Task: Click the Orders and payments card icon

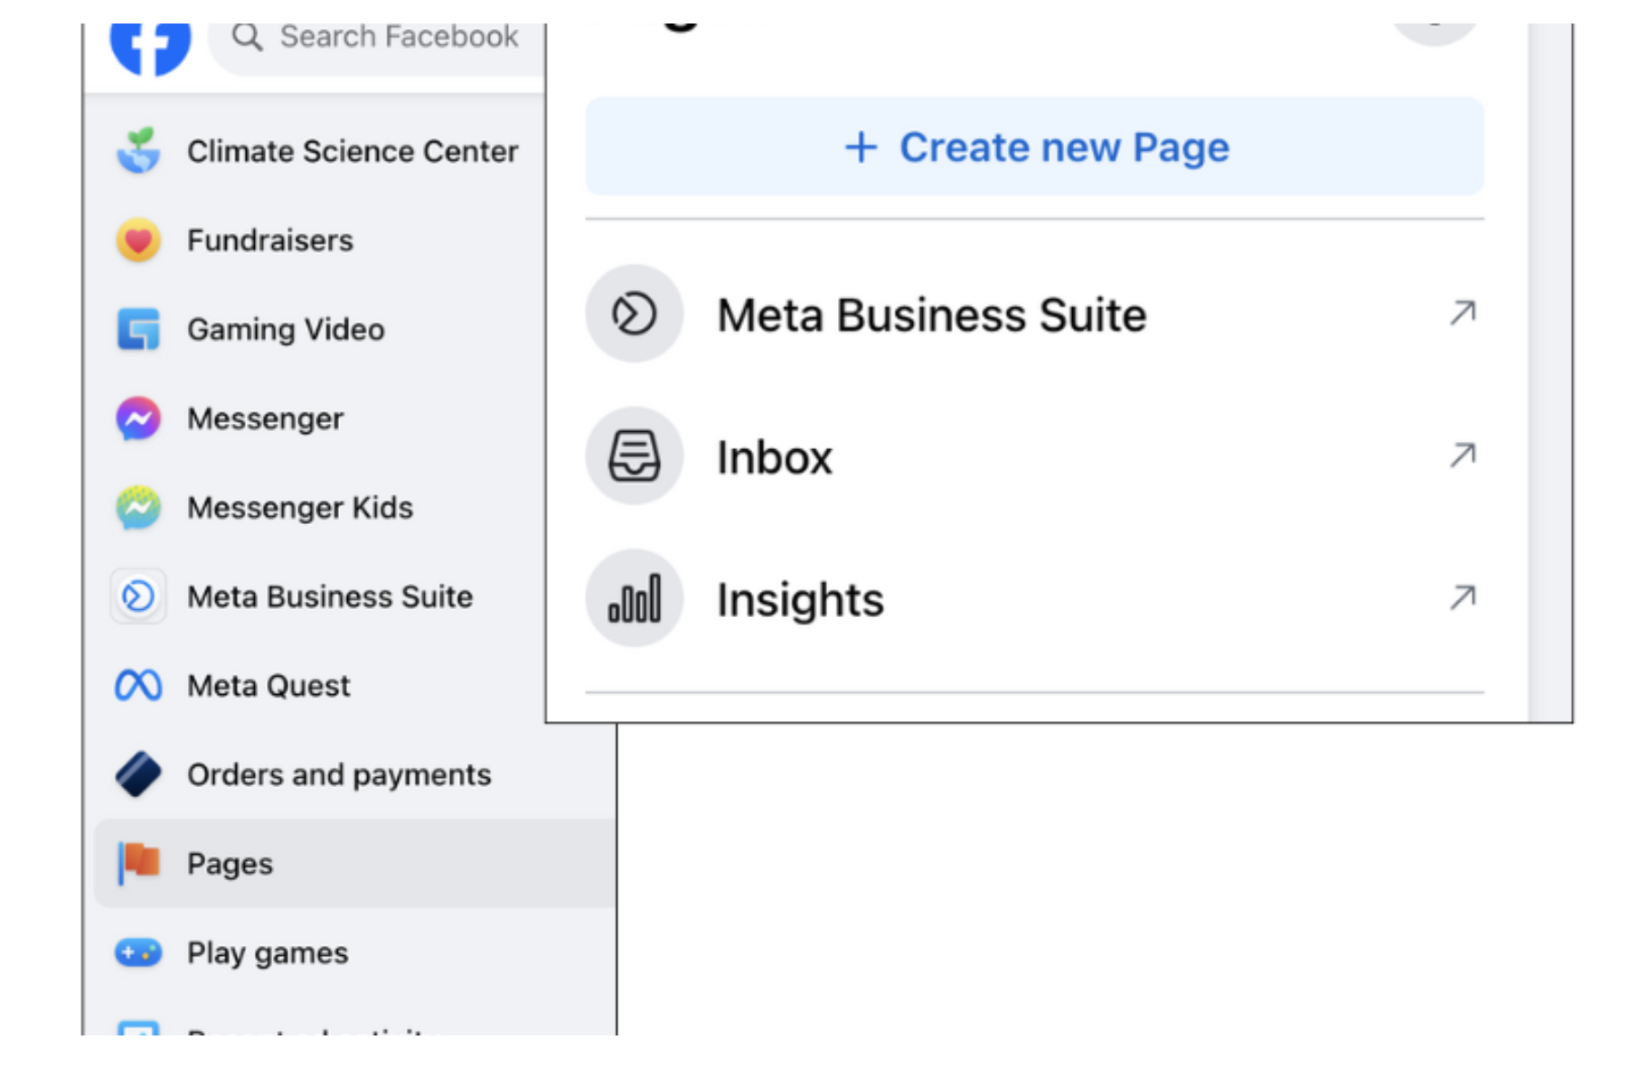Action: pyautogui.click(x=138, y=774)
